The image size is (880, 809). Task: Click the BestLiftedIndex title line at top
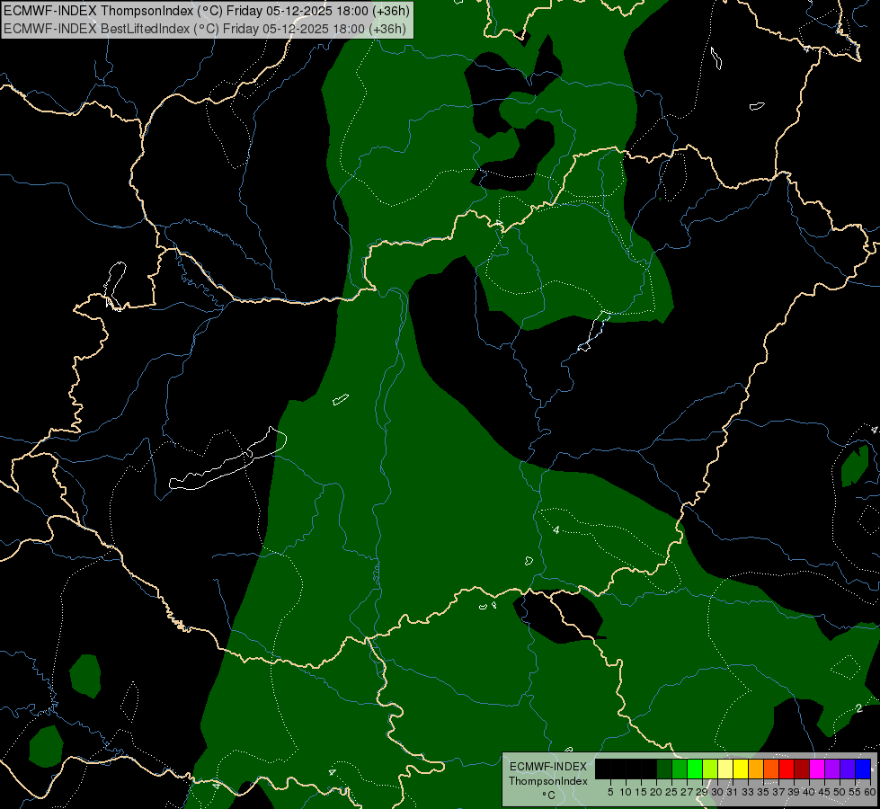click(205, 29)
